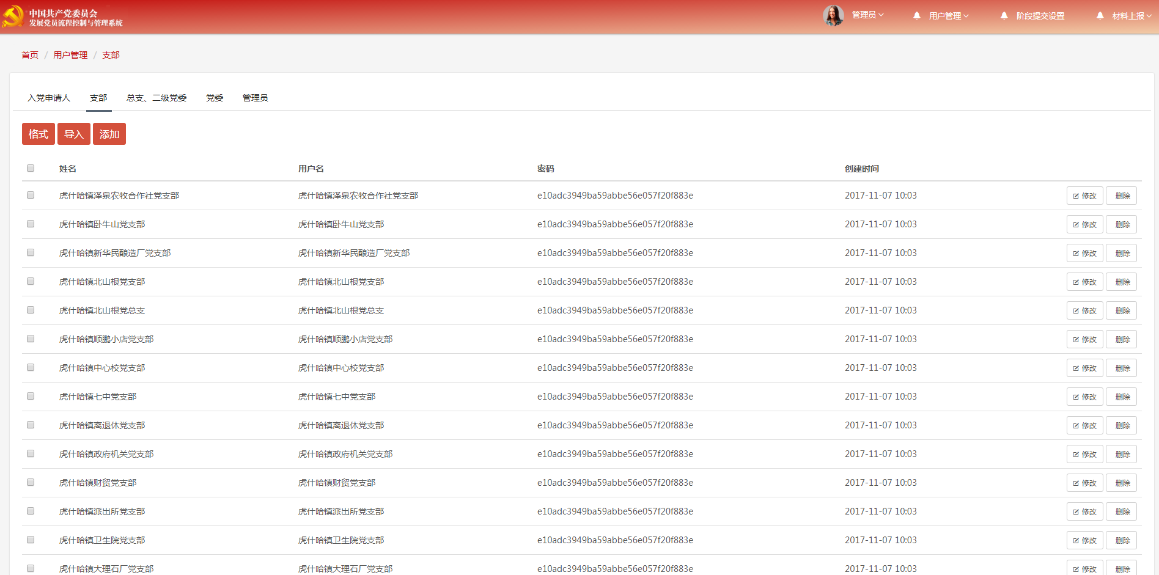Switch to the 总支、二级党委 tab

coord(156,98)
